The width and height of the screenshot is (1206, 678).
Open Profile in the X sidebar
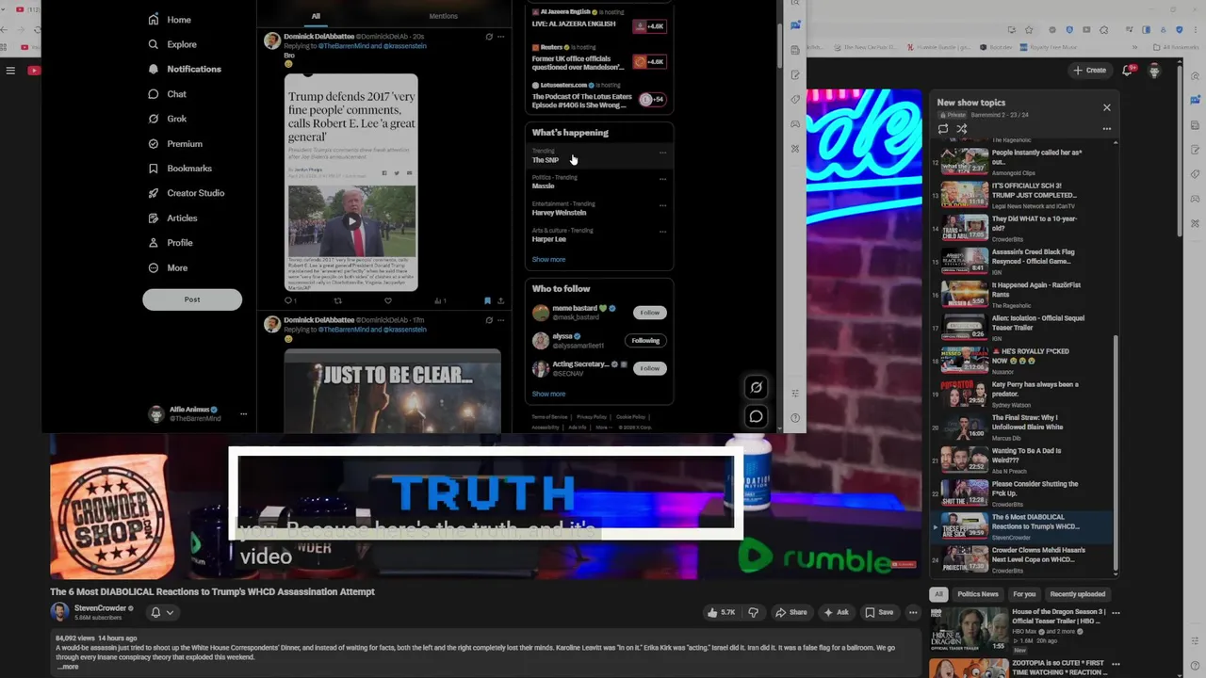(171, 243)
